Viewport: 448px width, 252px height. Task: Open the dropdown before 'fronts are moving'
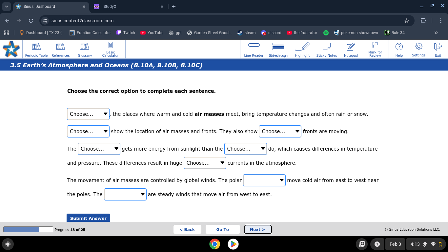click(x=280, y=131)
